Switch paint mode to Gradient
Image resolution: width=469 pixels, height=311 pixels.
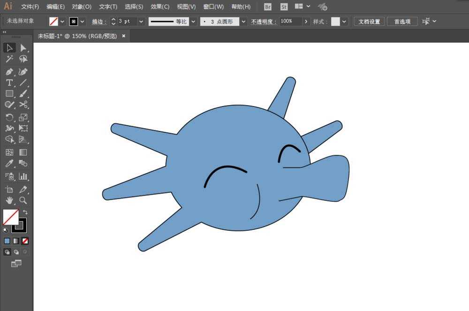click(x=16, y=241)
